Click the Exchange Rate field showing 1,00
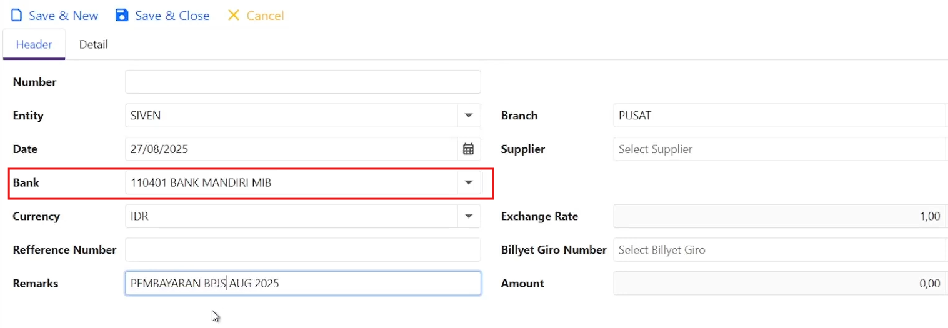The height and width of the screenshot is (328, 948). click(780, 216)
